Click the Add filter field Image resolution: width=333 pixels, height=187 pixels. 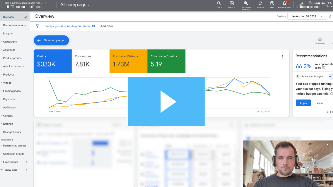click(x=107, y=26)
